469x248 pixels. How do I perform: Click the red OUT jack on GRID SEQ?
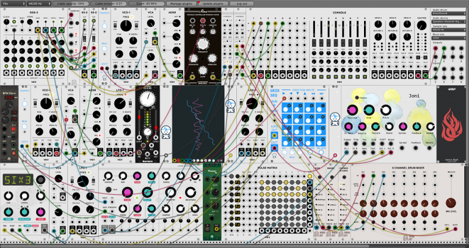(274, 147)
